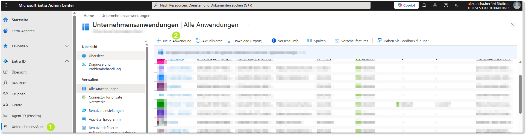Click Haben Sie Feedback für uns?

tap(403, 41)
